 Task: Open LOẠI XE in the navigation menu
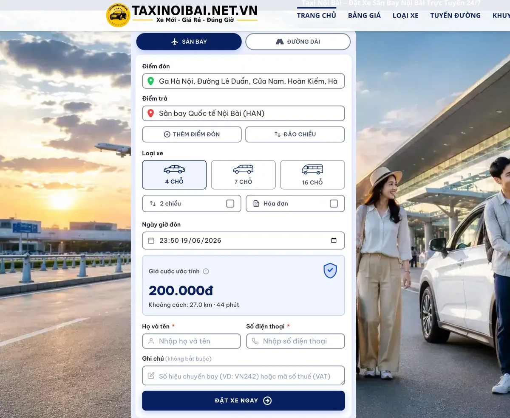(x=405, y=15)
